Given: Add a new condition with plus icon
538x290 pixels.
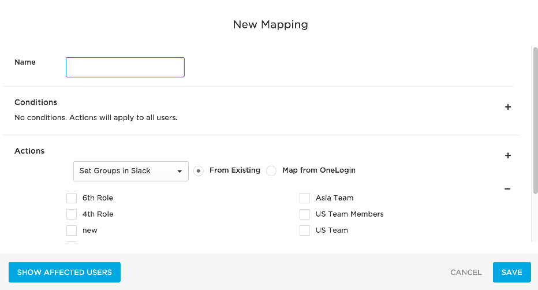Looking at the screenshot, I should click(x=508, y=107).
